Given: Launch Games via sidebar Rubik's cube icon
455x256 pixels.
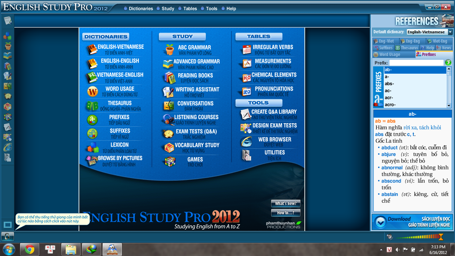Looking at the screenshot, I should tap(7, 117).
